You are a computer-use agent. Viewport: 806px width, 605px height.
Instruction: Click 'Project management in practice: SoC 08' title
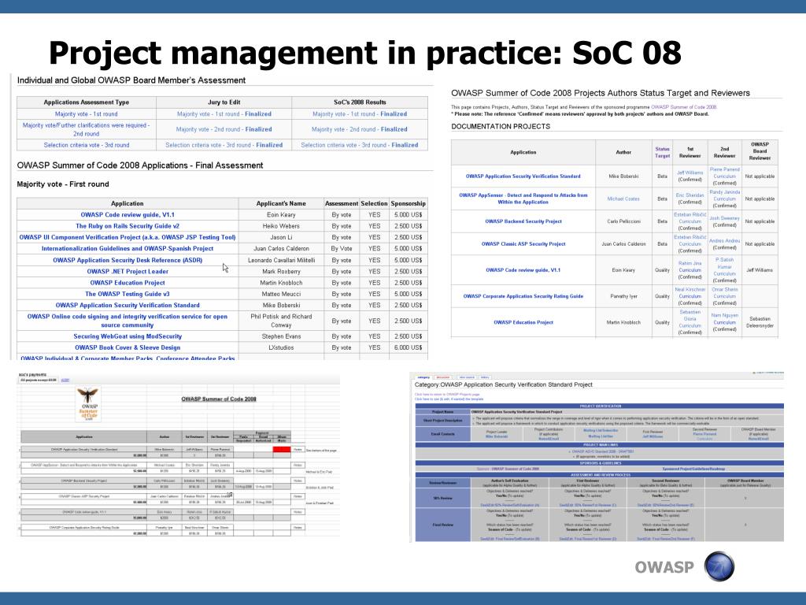(x=365, y=53)
